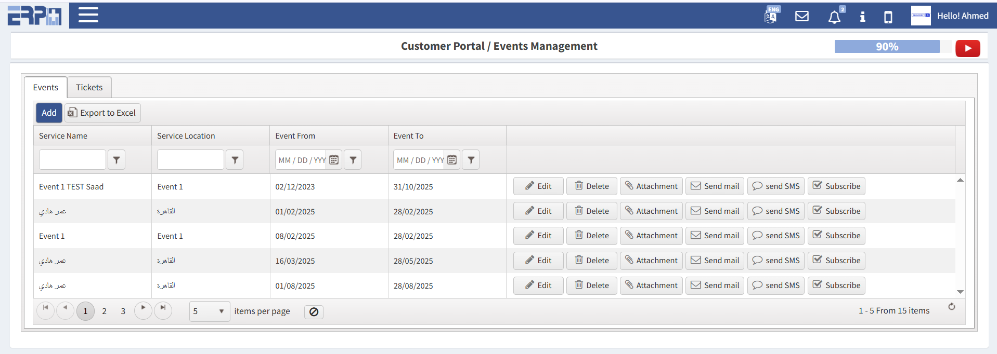The image size is (997, 354).
Task: Select the Events tab
Action: coord(45,87)
